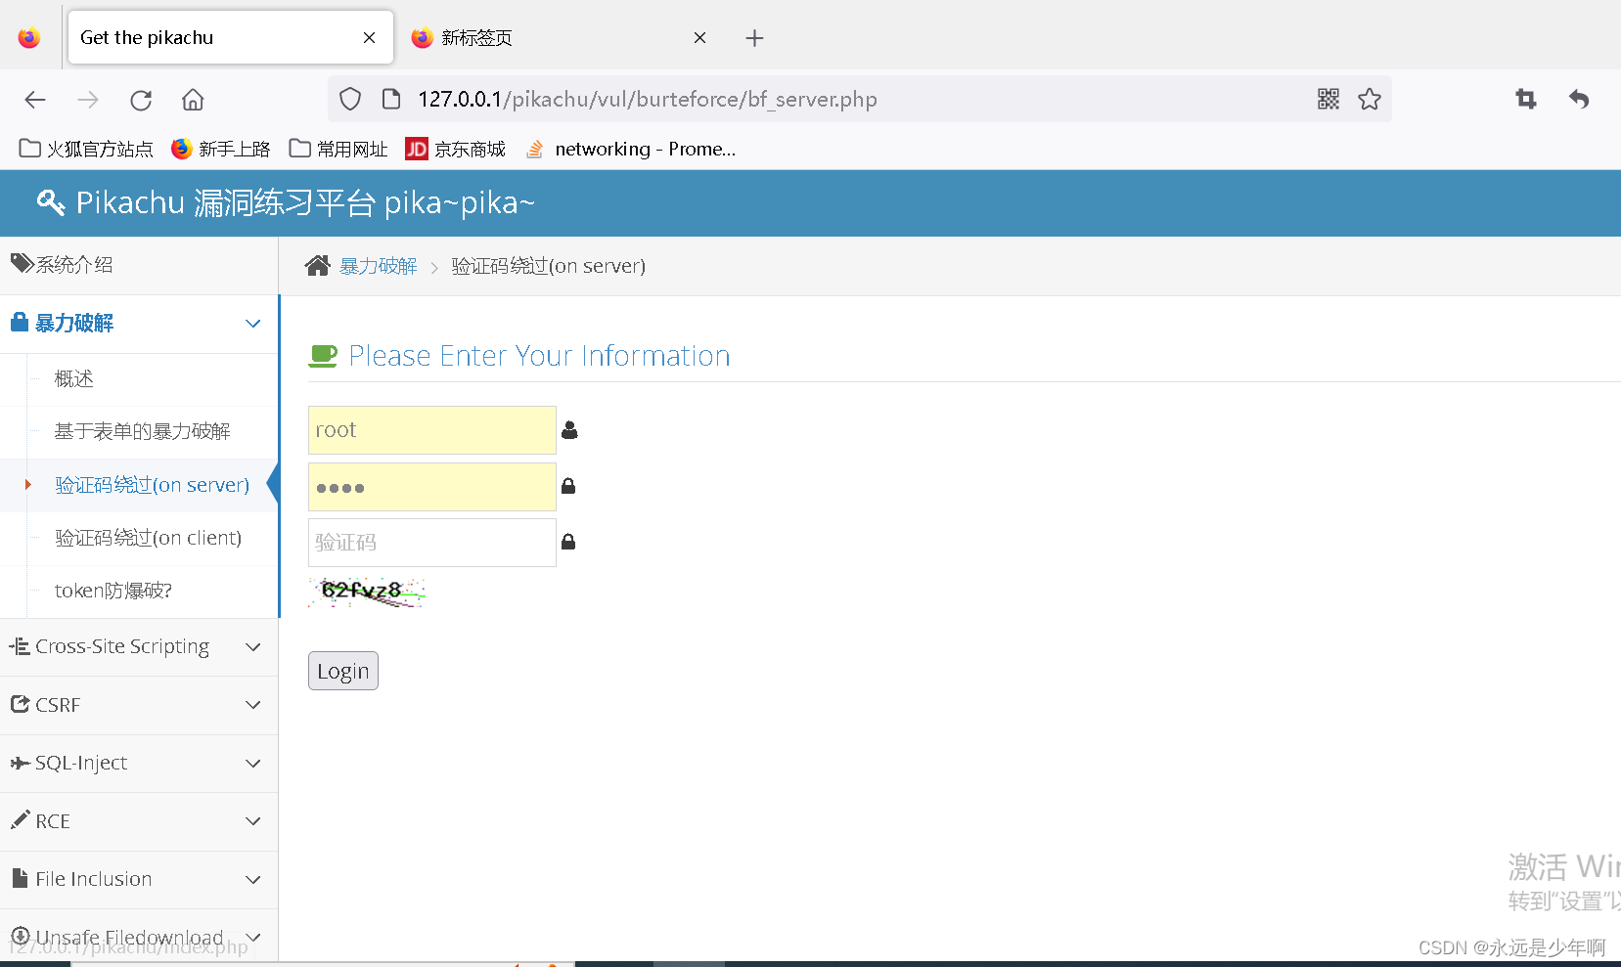Expand the RCE chevron
This screenshot has height=967, width=1621.
[x=253, y=821]
